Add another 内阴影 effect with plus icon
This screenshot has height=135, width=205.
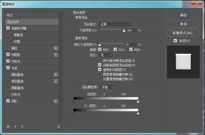56,55
